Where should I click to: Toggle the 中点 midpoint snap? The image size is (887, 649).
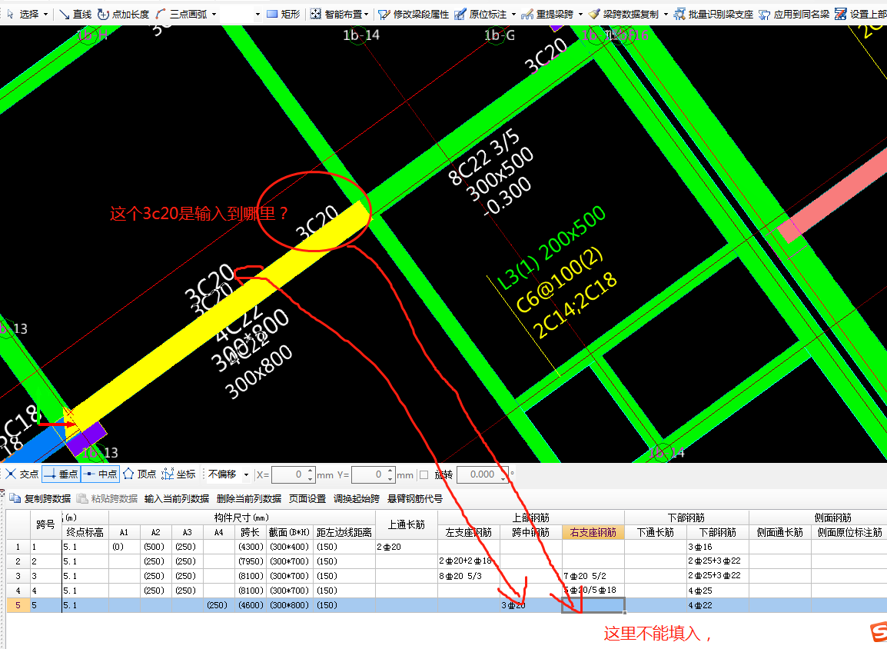(100, 474)
